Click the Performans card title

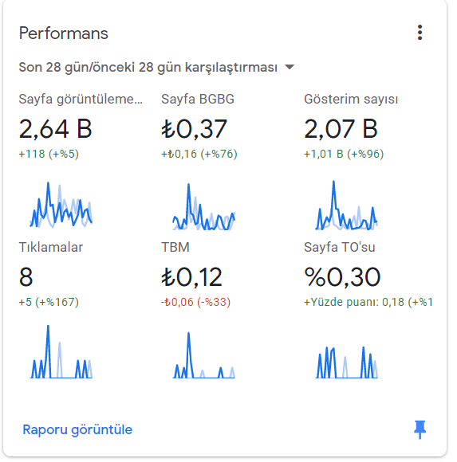coord(64,33)
